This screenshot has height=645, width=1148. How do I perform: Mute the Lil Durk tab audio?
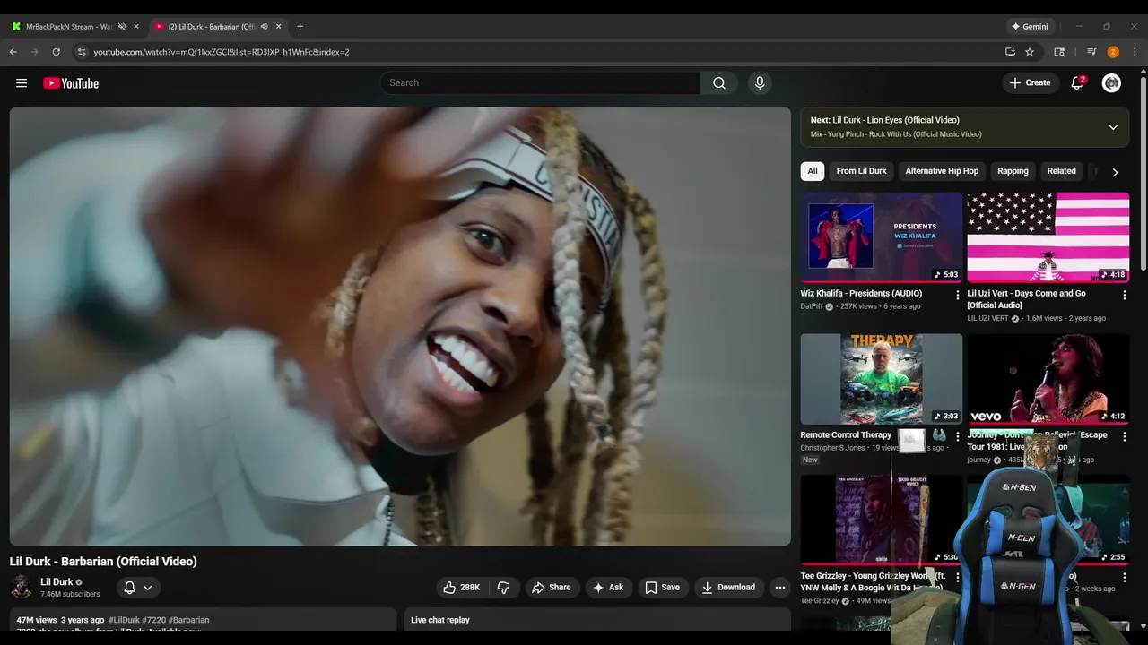coord(264,26)
